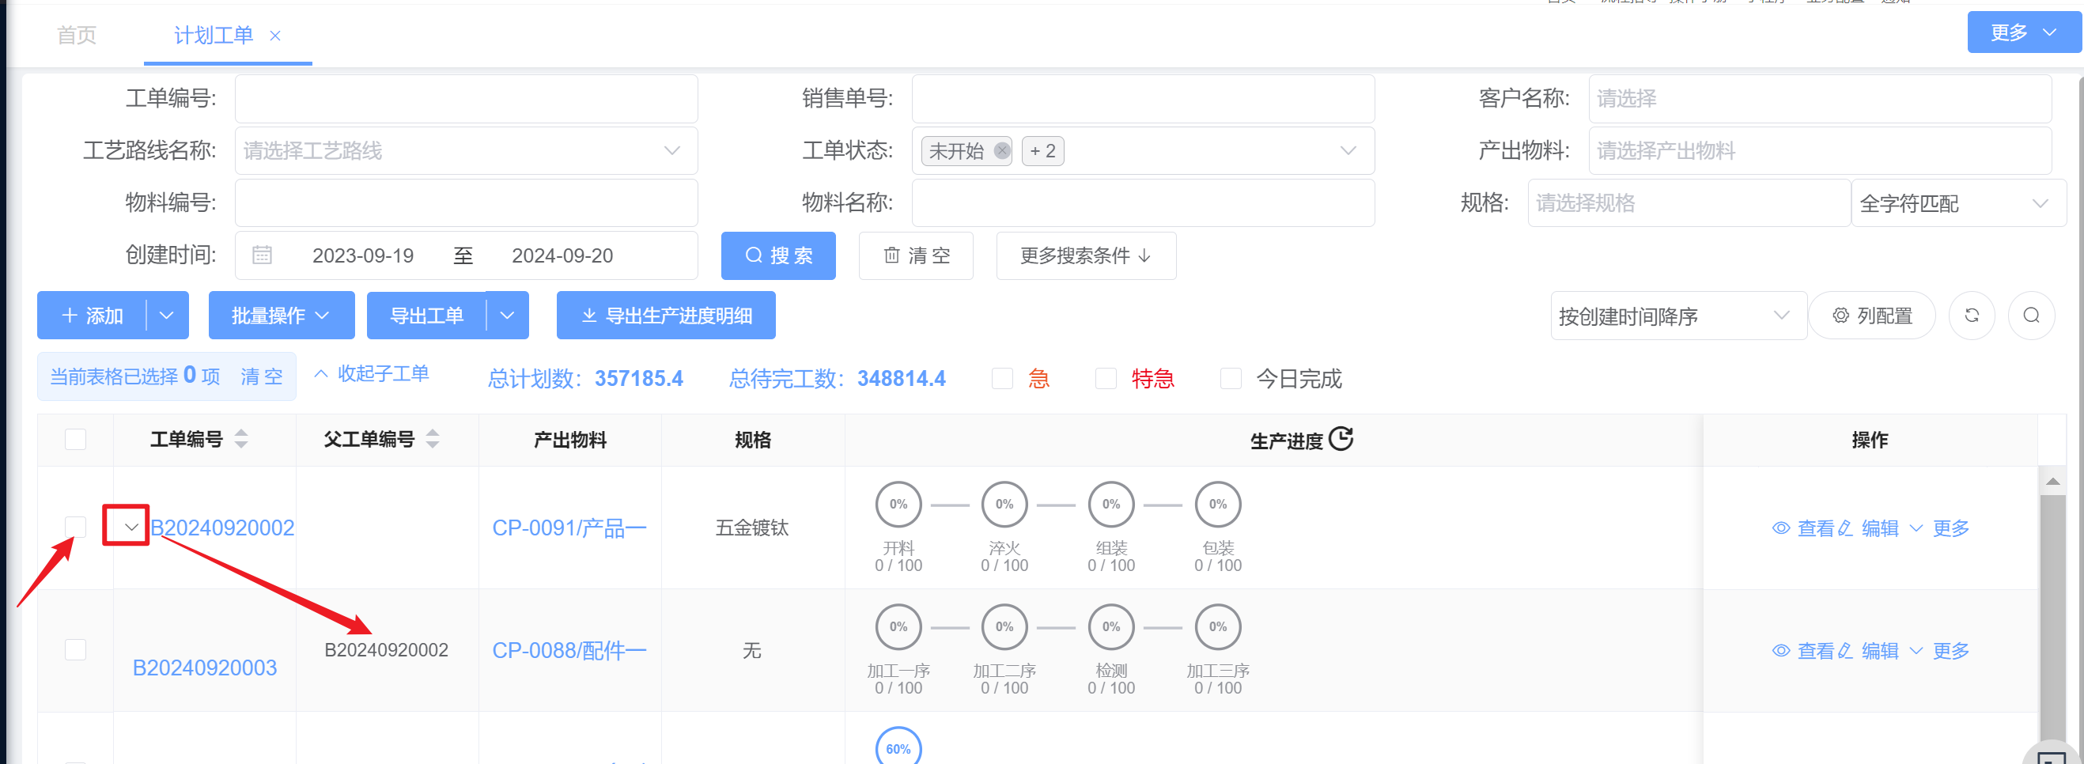Open 更多 actions for row B20240920003
The image size is (2084, 764).
1940,652
